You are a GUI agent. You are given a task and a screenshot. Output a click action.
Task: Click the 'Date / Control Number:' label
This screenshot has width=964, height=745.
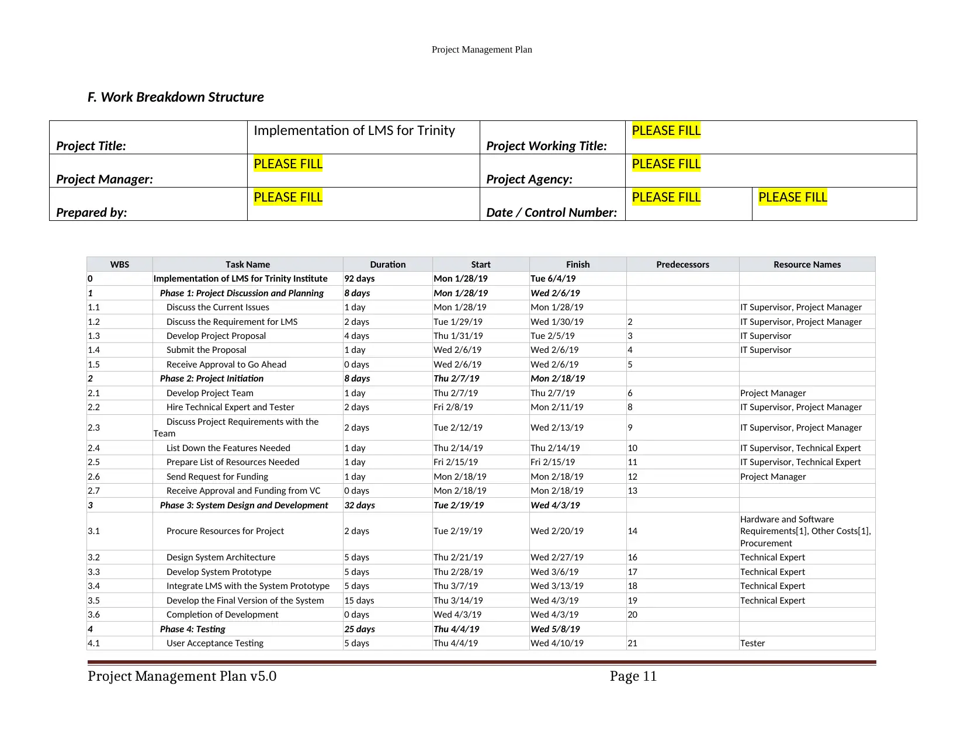(x=552, y=213)
